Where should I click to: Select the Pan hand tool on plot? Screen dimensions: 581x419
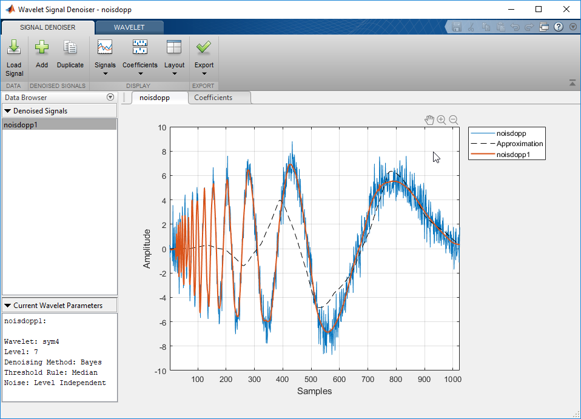coord(429,120)
